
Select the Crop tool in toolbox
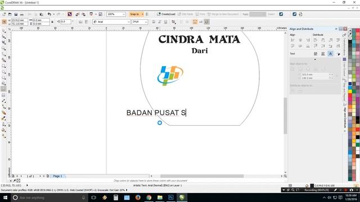click(4, 43)
